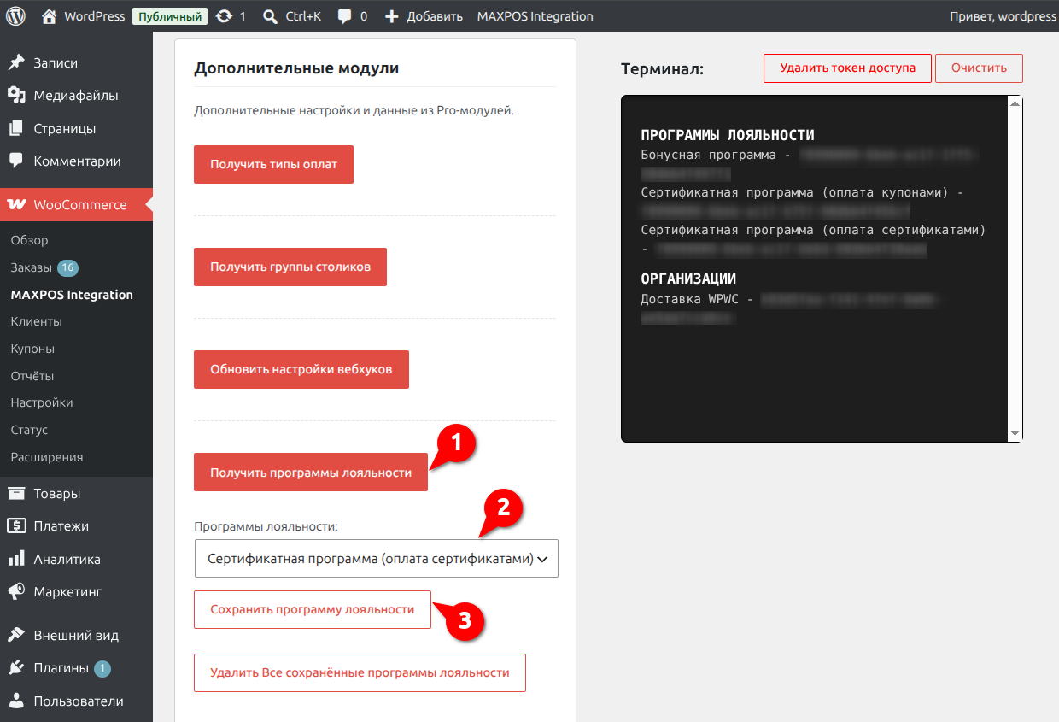This screenshot has width=1059, height=722.
Task: Click the Добавить link in admin bar
Action: (x=424, y=16)
